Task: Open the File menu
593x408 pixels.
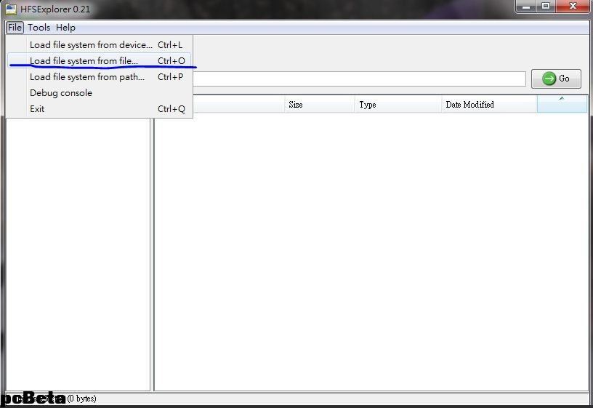Action: [x=15, y=28]
